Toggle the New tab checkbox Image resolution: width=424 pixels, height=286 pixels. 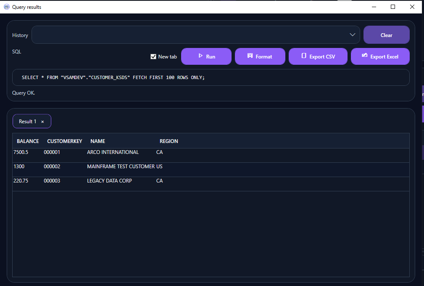click(153, 56)
